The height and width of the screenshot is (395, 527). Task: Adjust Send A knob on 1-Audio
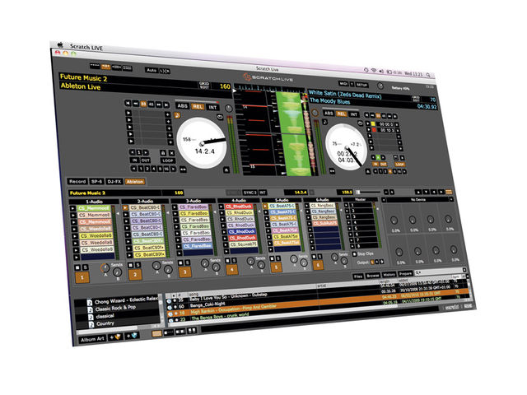pyautogui.click(x=105, y=267)
